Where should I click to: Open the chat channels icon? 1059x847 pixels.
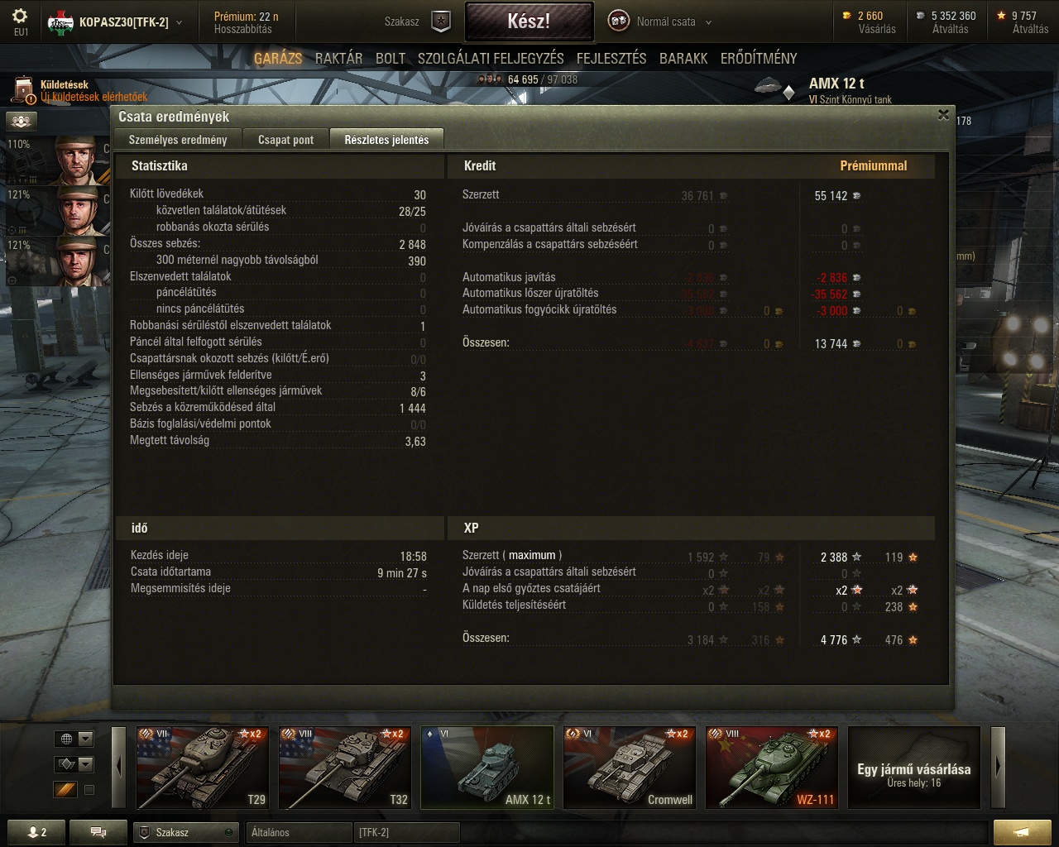98,832
